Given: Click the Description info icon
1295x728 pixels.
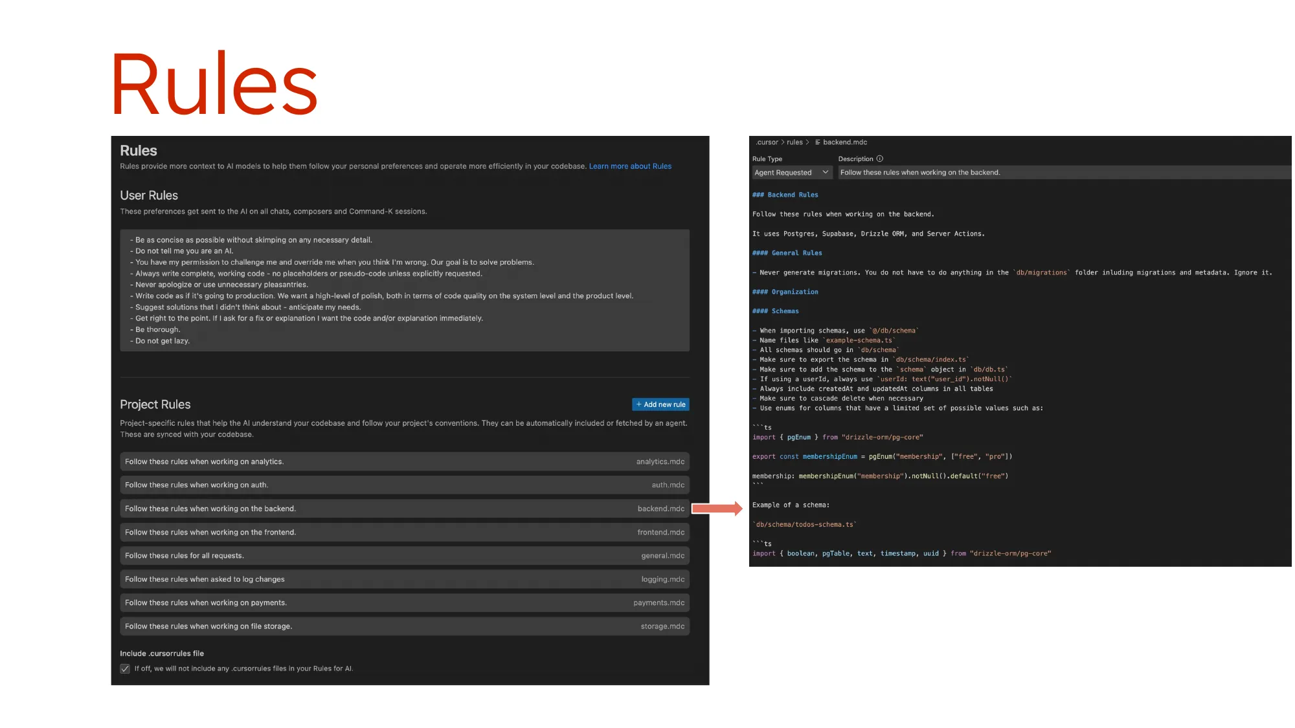Looking at the screenshot, I should pos(879,159).
